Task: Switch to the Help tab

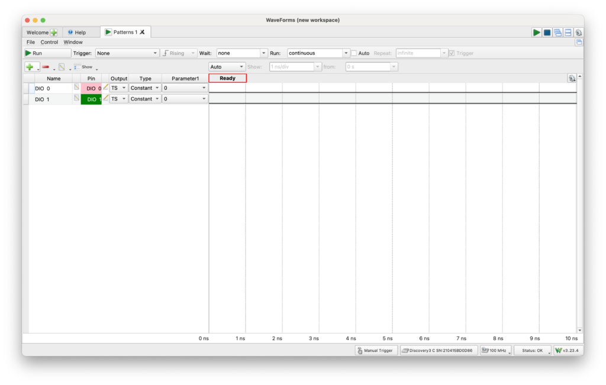Action: point(77,33)
